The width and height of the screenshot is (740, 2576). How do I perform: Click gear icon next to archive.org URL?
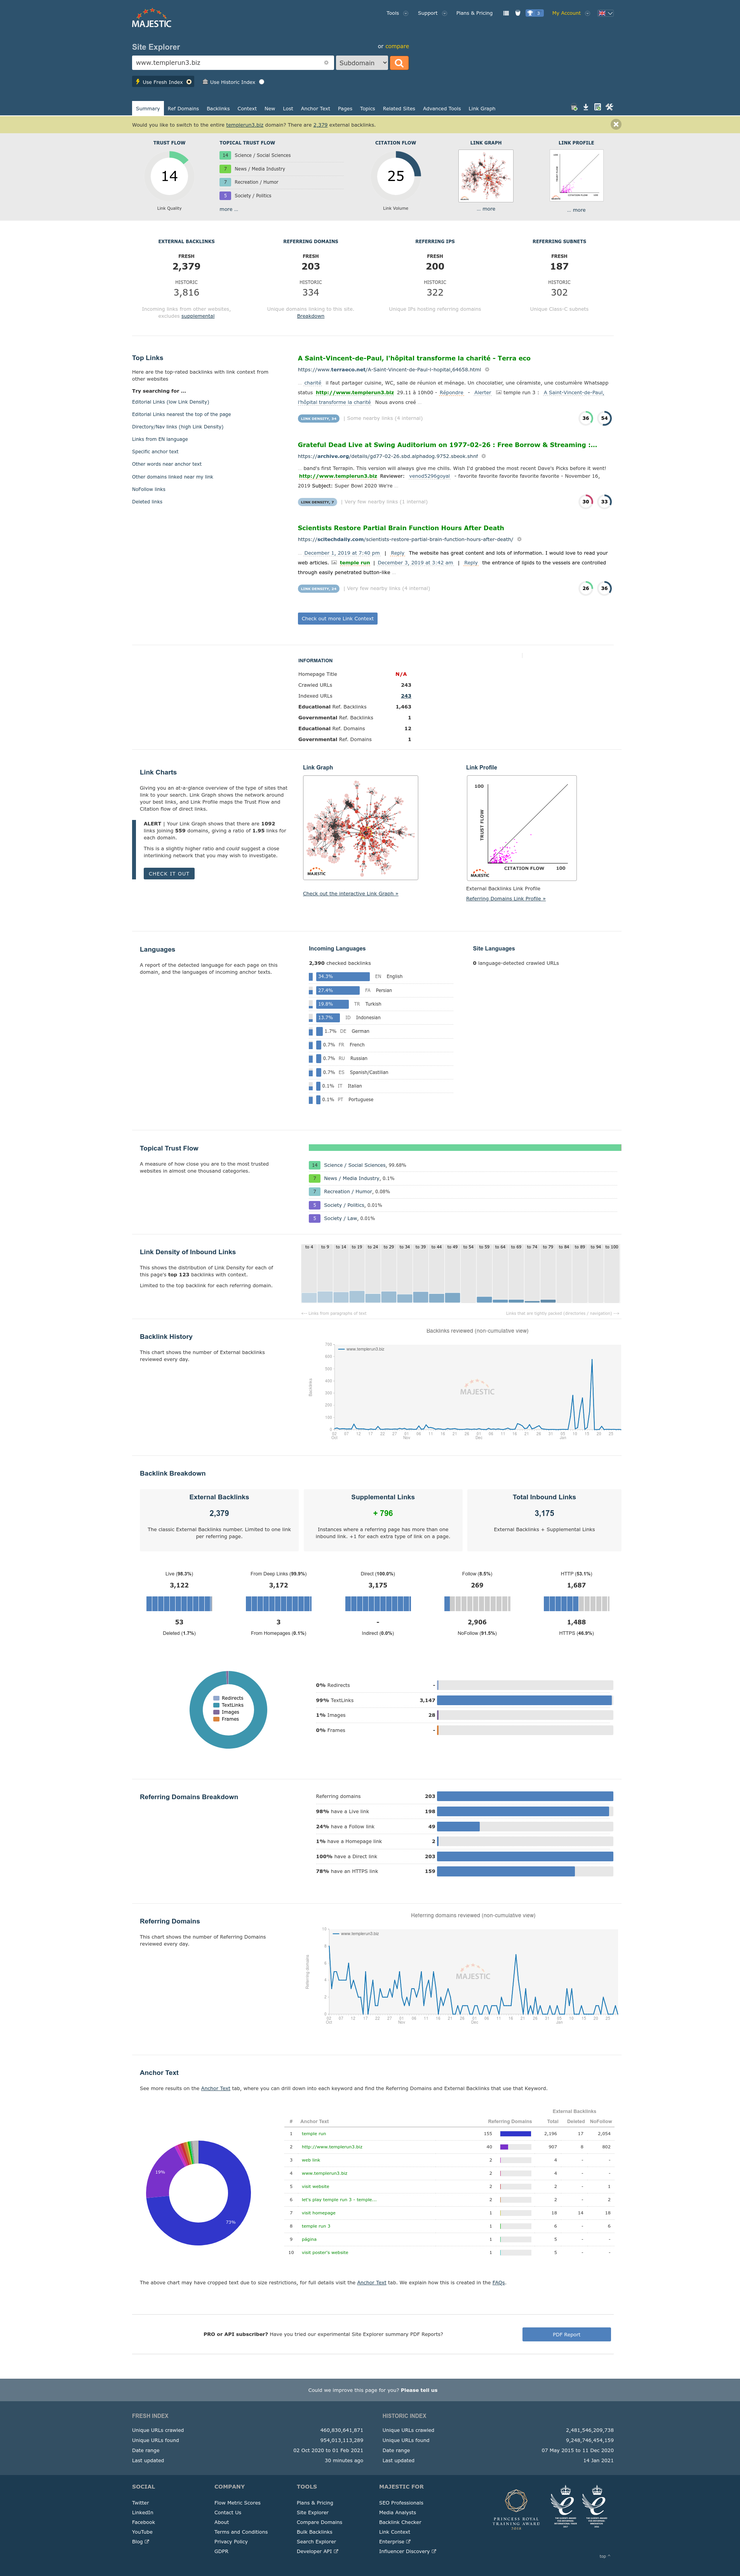tap(484, 456)
